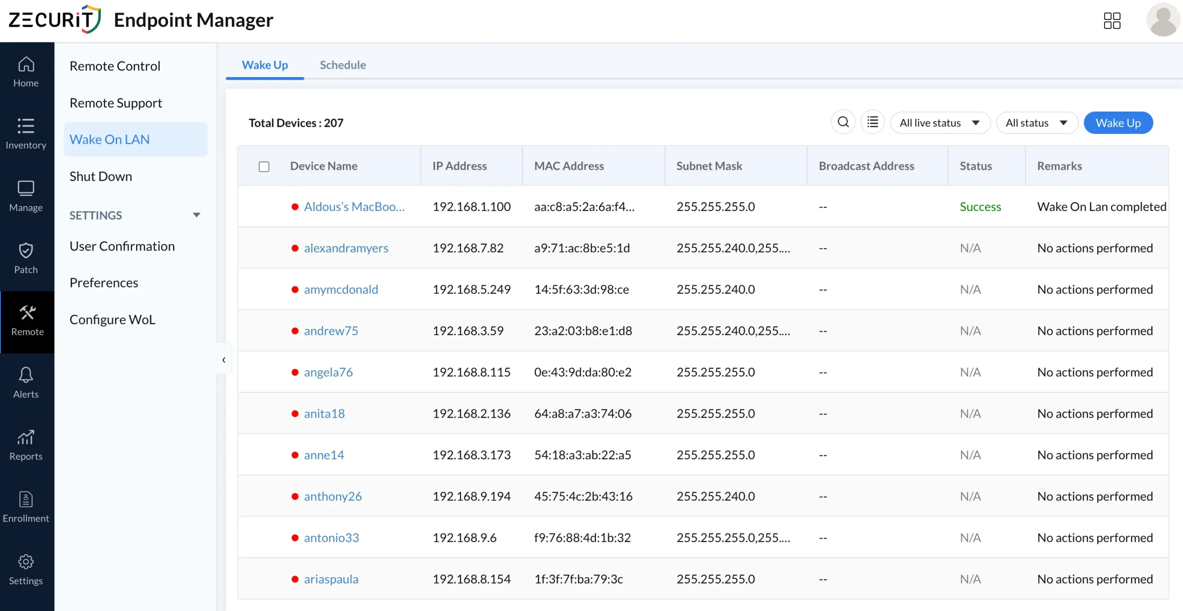Switch to the Wake Up tab

[265, 65]
